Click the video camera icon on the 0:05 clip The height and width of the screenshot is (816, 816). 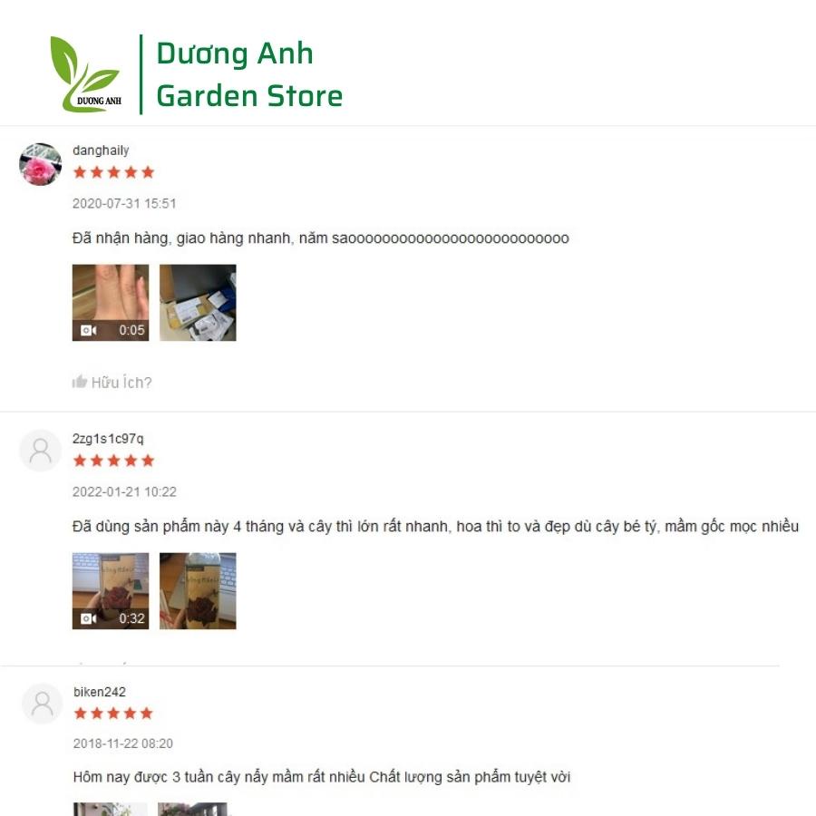click(88, 330)
